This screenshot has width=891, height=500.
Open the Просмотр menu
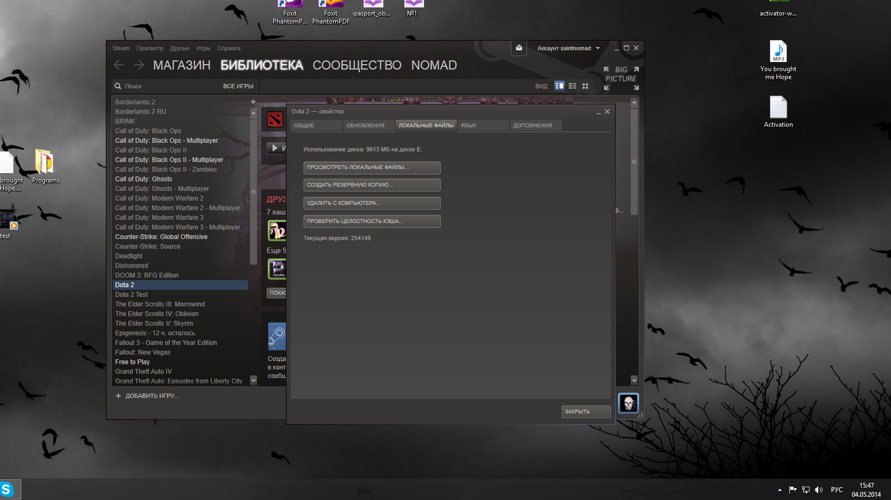[x=150, y=48]
